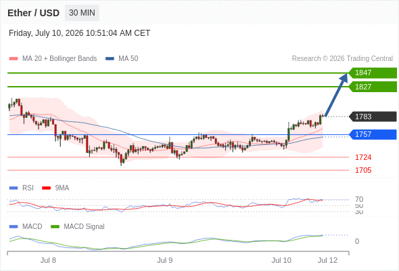Click the green MACD Signal legend marker
399x271 pixels.
click(55, 226)
